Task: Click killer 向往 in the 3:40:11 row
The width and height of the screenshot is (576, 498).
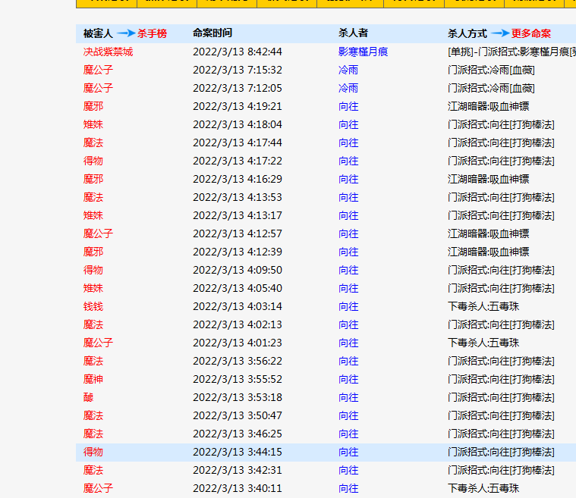Action: tap(348, 488)
